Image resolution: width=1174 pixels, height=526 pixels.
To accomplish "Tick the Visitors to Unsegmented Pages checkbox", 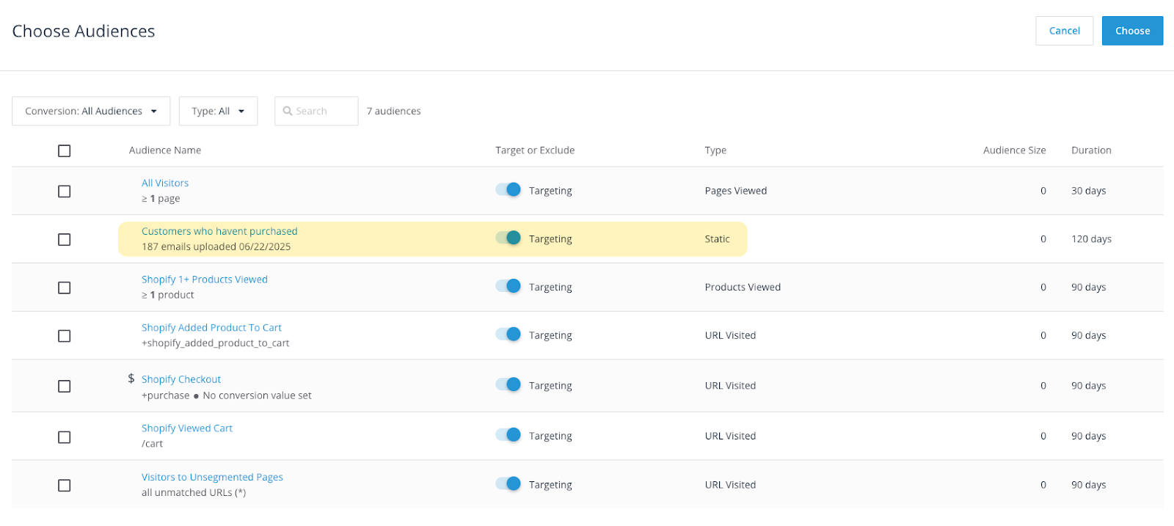I will click(65, 486).
